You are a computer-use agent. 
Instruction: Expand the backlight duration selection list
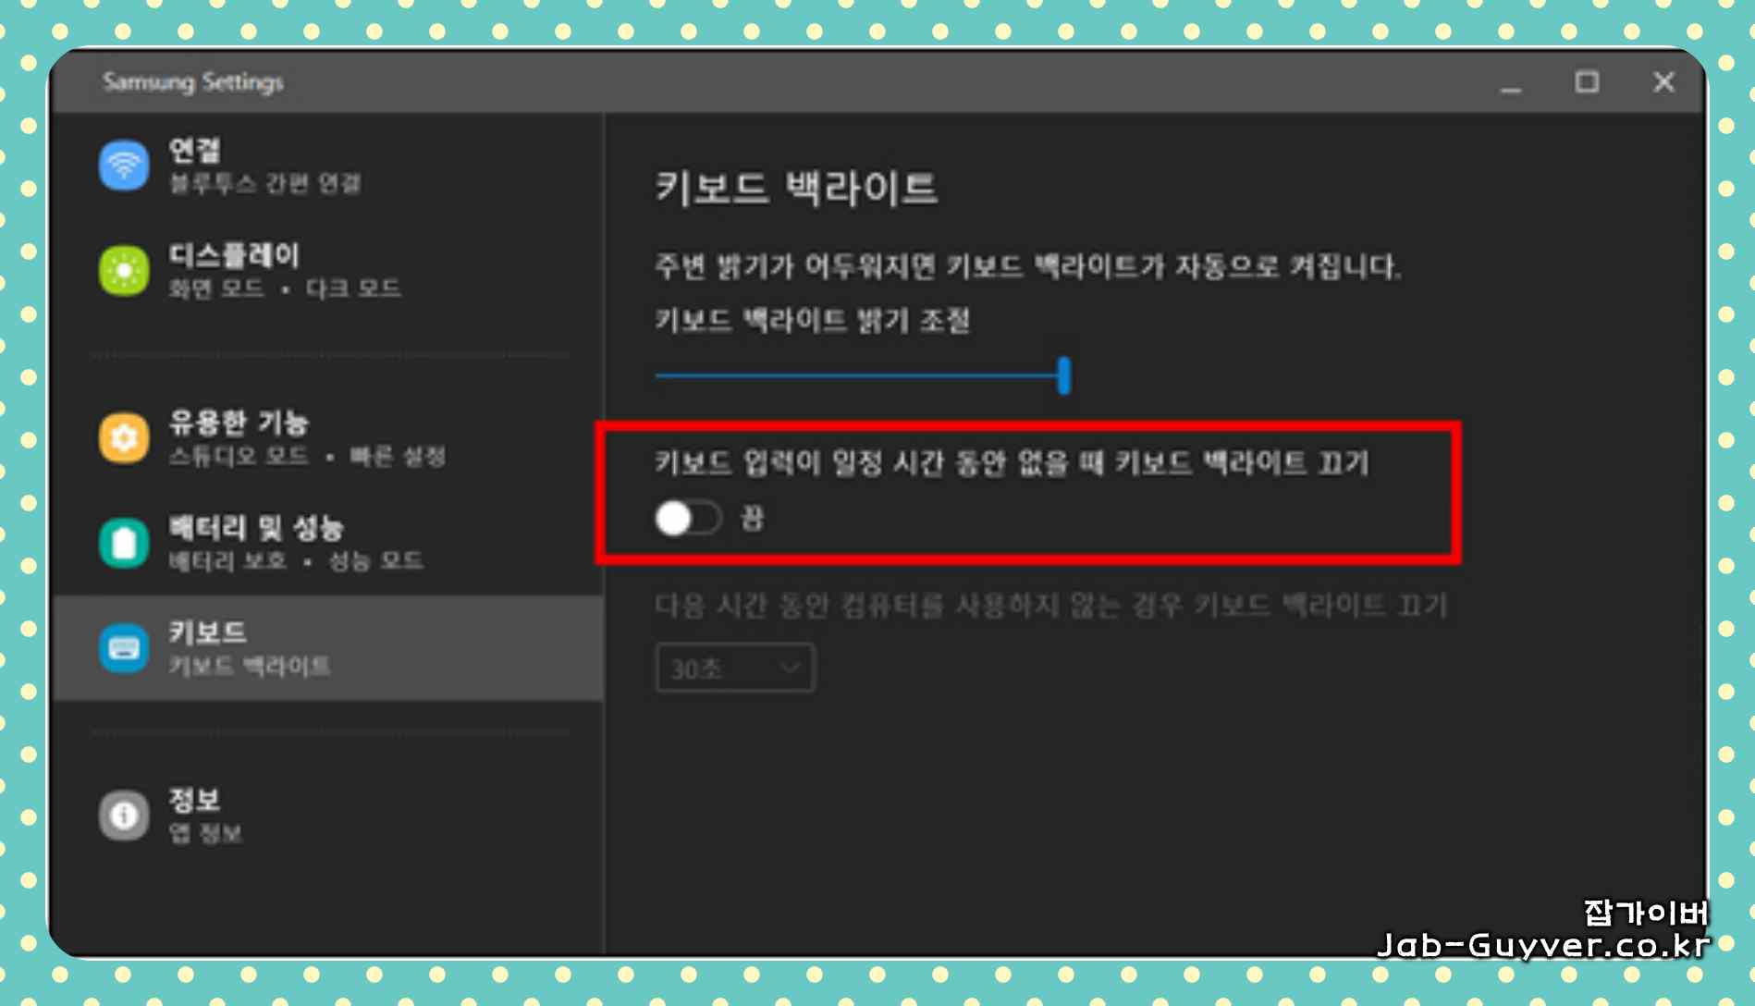click(735, 669)
